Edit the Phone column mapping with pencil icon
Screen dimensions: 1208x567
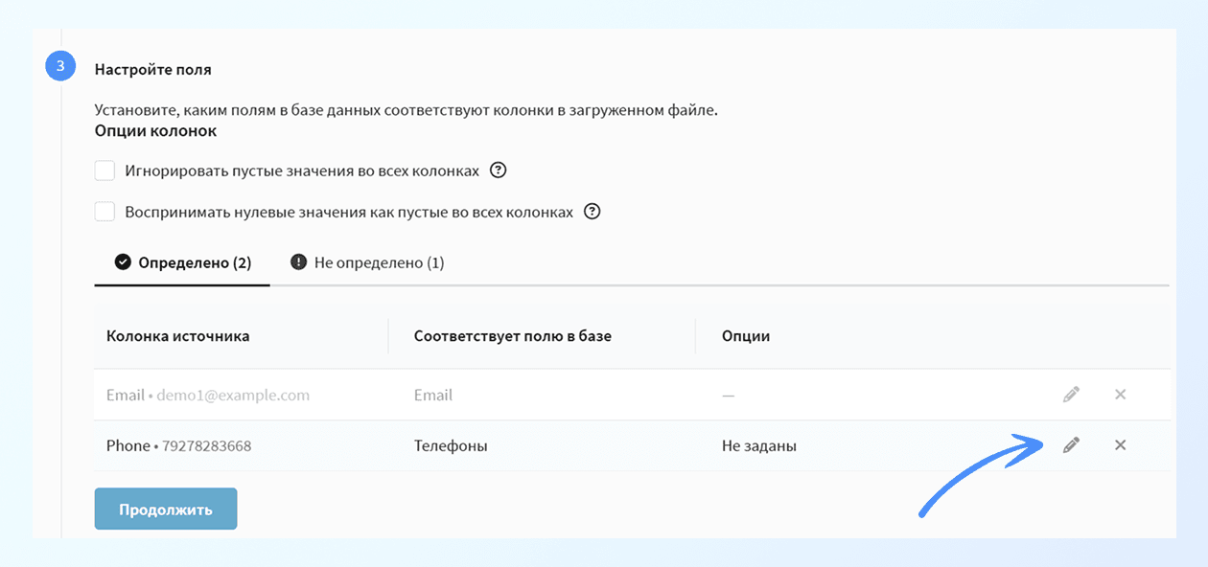[x=1071, y=444]
